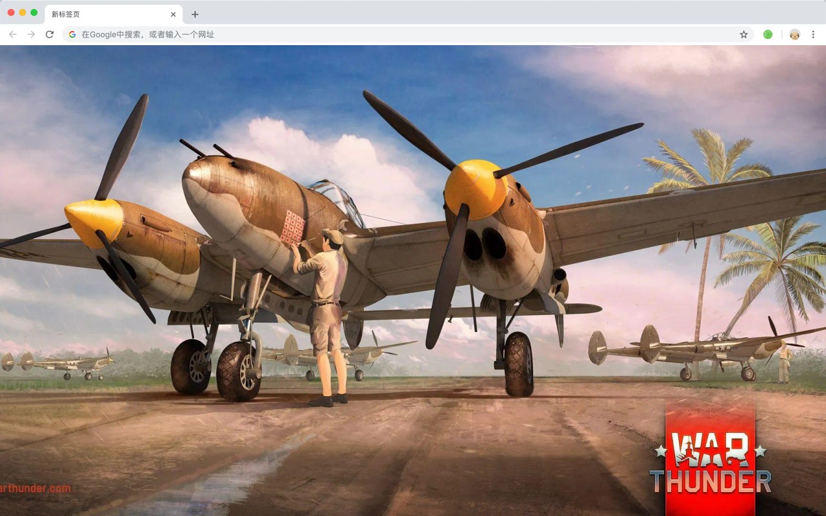Open the user profile avatar

(794, 34)
